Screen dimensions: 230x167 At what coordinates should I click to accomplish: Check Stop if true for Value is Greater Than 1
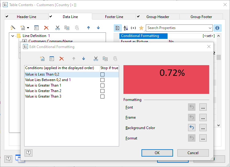pyautogui.click(x=102, y=85)
